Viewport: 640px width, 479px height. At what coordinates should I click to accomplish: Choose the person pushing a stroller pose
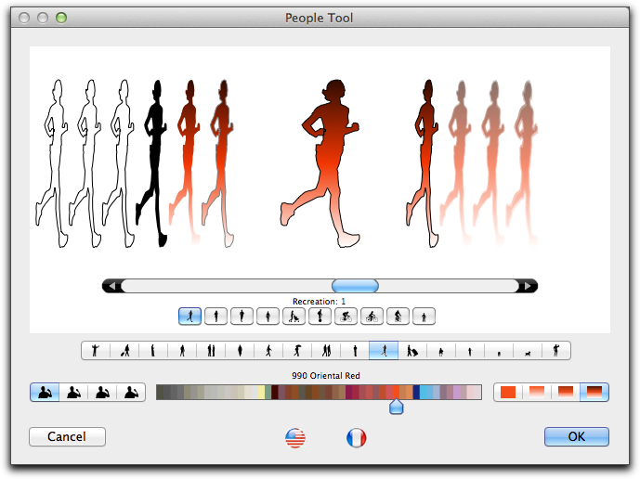(x=294, y=317)
